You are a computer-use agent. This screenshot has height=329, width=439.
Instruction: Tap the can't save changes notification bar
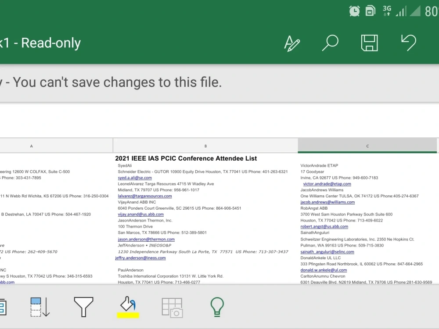coord(219,83)
